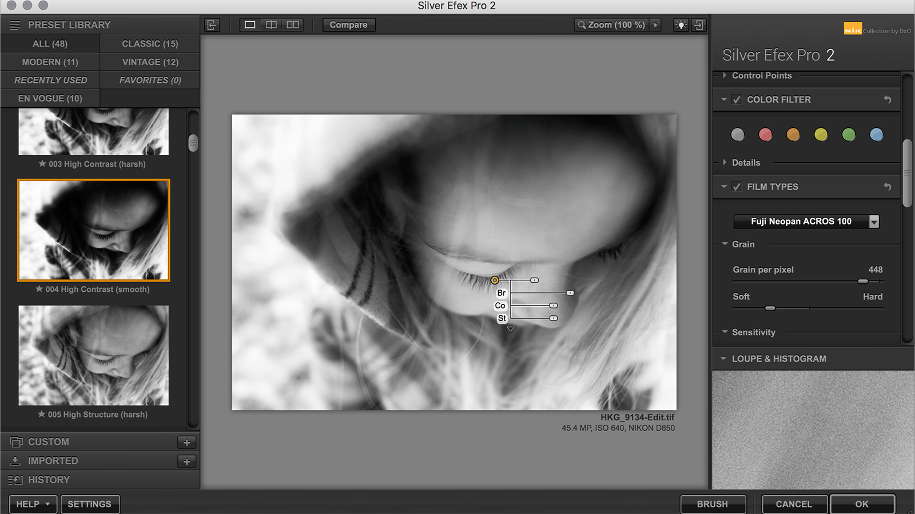Click the hide right panel icon

(x=698, y=25)
